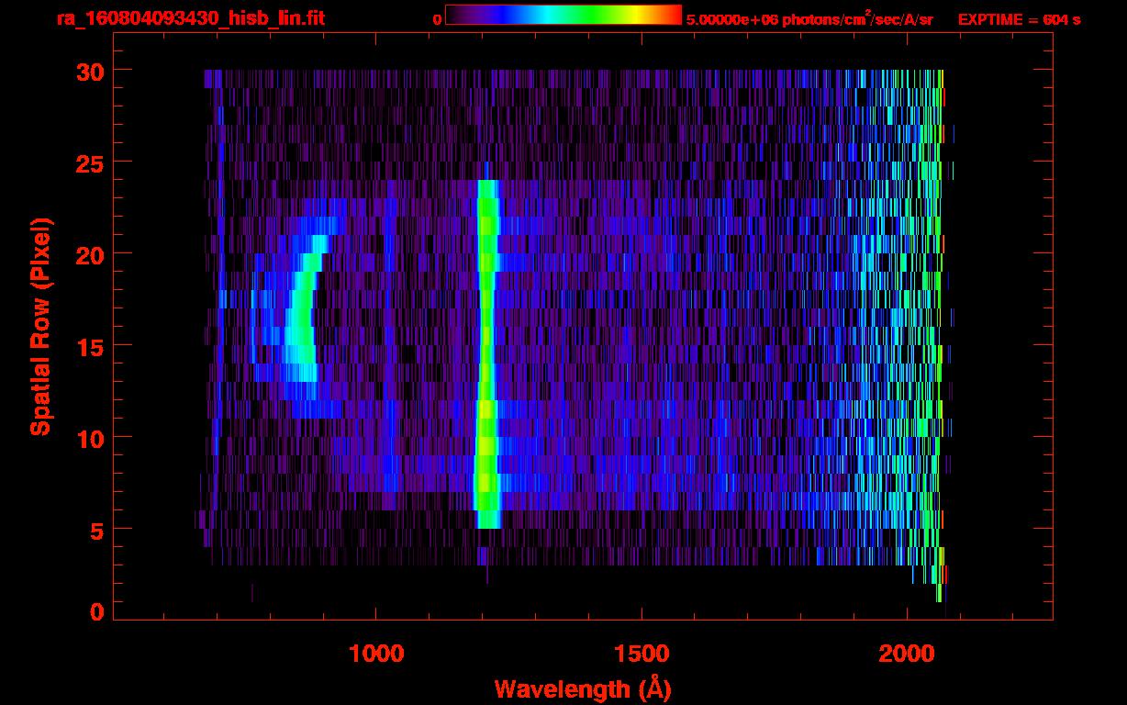The width and height of the screenshot is (1127, 705).
Task: Click the x-axis tick label 1500
Action: (642, 654)
